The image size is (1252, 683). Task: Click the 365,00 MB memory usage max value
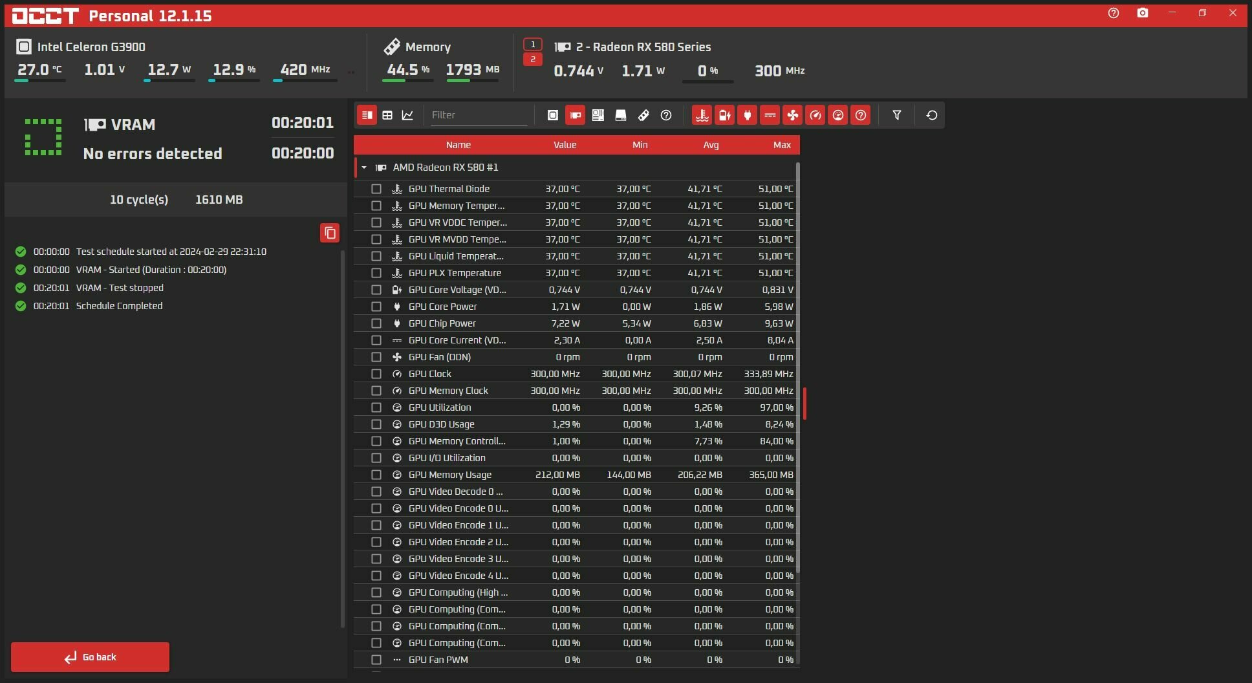point(771,475)
